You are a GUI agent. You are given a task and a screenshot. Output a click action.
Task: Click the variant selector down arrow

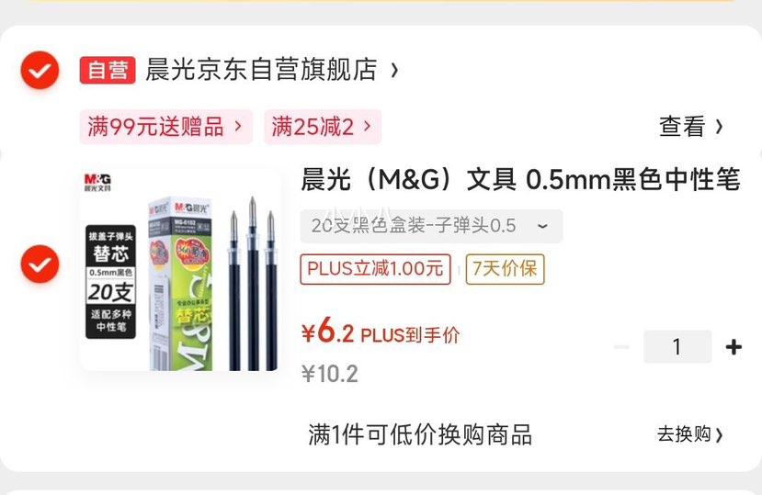(542, 226)
